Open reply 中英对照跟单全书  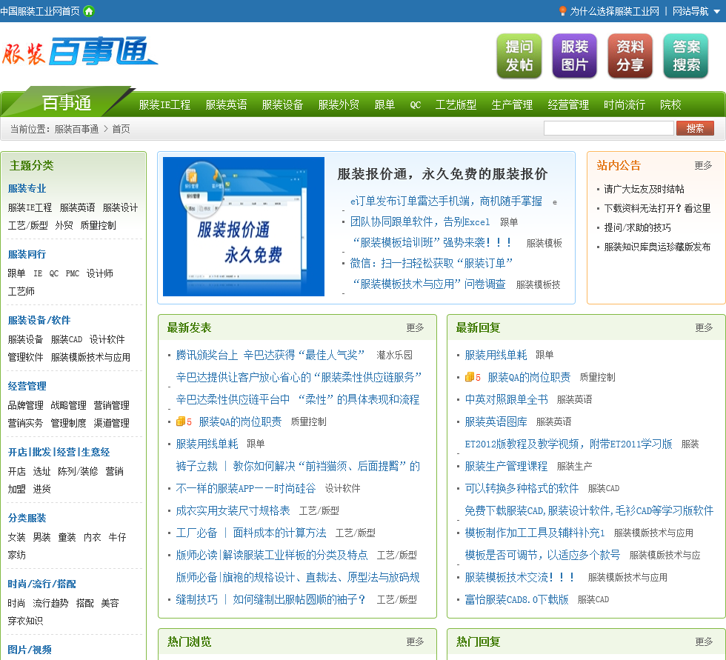pyautogui.click(x=506, y=399)
